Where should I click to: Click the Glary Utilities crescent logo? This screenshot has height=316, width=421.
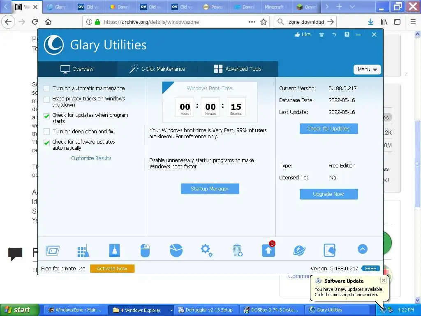pos(54,45)
